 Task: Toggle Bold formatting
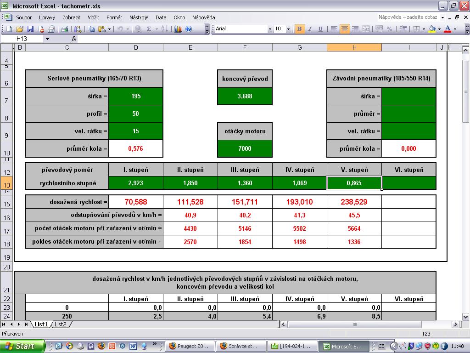click(x=300, y=29)
